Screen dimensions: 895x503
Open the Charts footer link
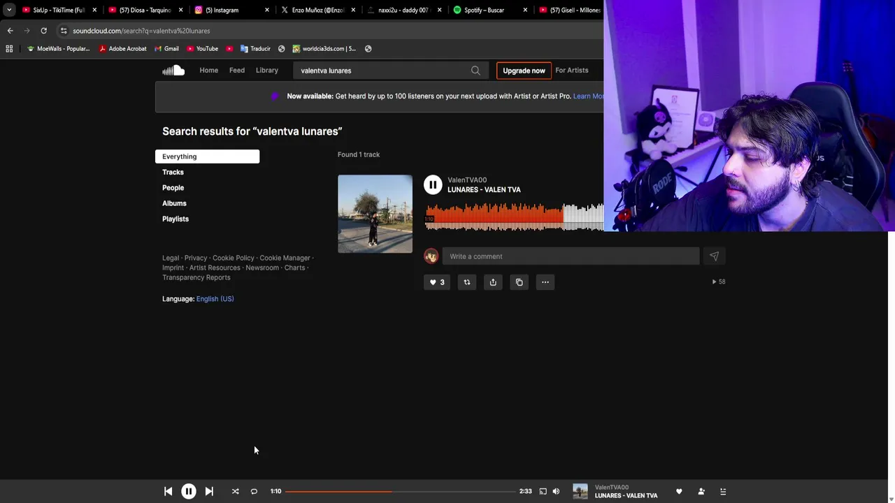pos(294,268)
